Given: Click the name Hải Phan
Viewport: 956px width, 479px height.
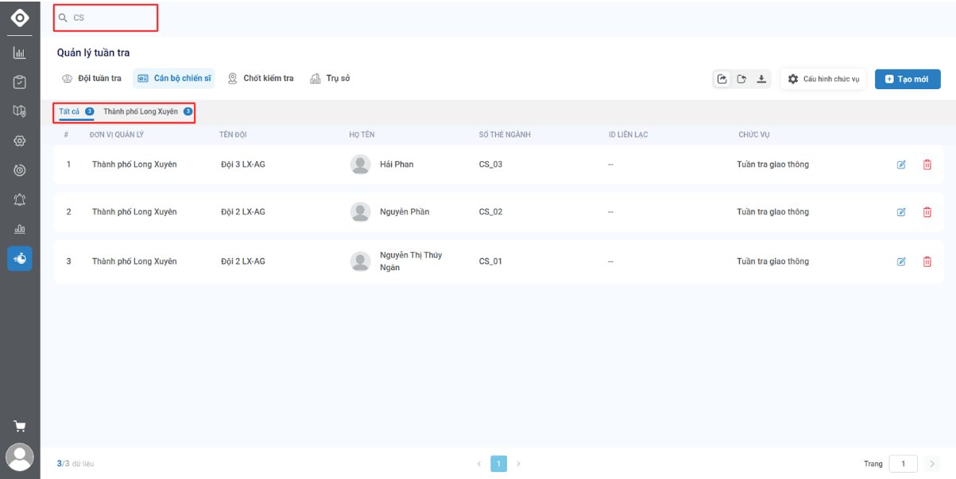Looking at the screenshot, I should [x=397, y=164].
